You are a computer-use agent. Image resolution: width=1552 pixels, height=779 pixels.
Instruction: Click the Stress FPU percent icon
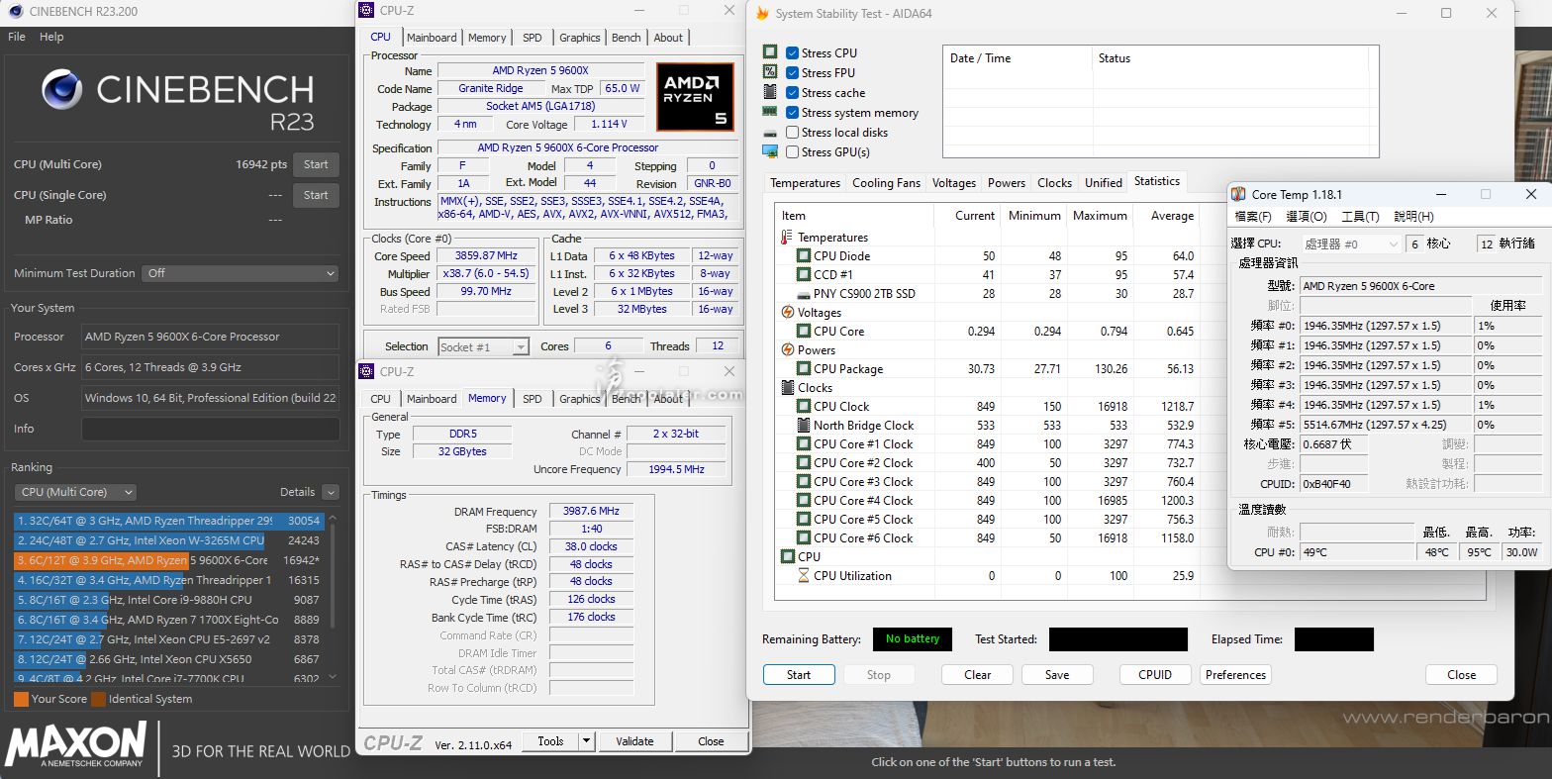(770, 72)
